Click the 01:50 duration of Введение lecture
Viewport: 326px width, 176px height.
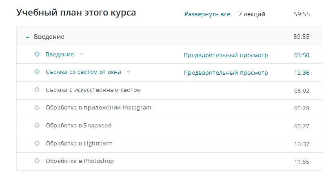pyautogui.click(x=302, y=55)
